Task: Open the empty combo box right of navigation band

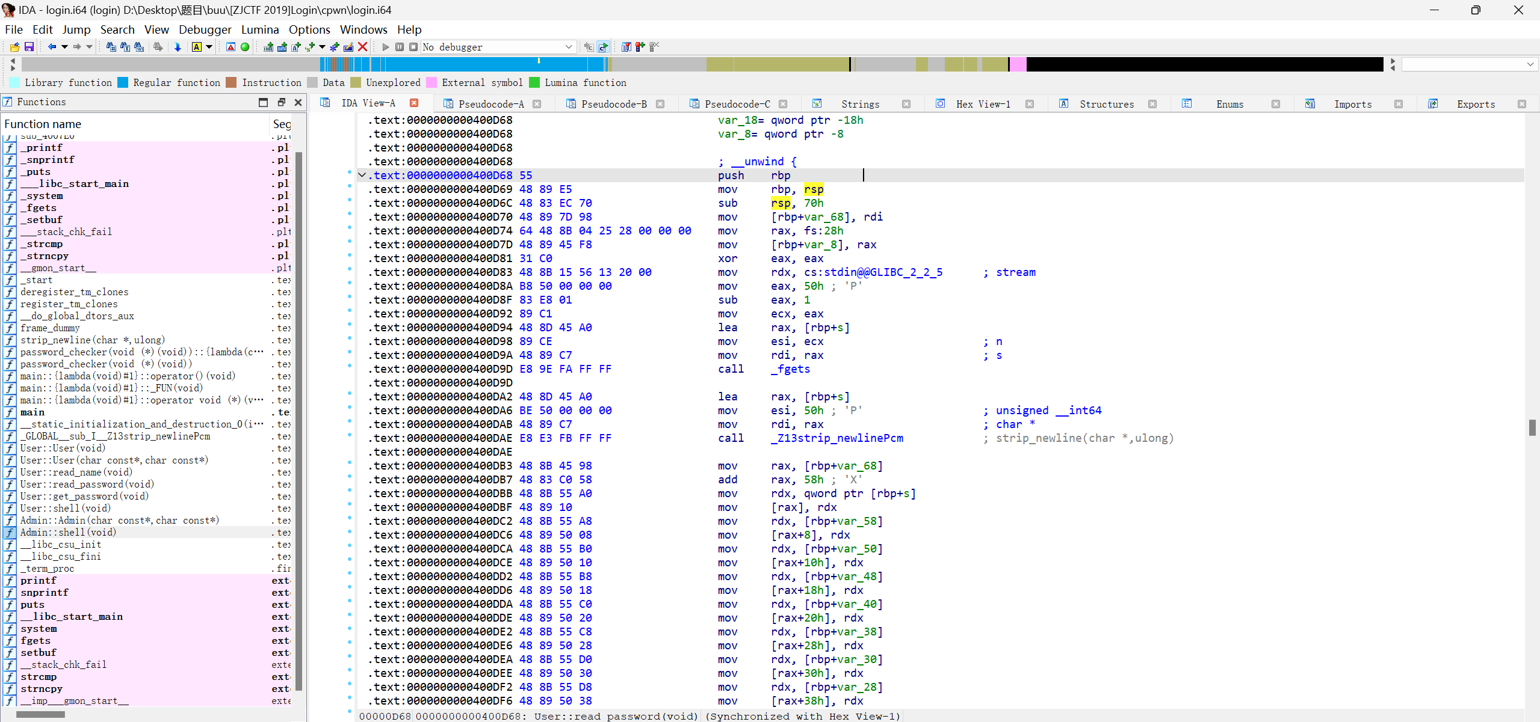Action: click(1470, 64)
